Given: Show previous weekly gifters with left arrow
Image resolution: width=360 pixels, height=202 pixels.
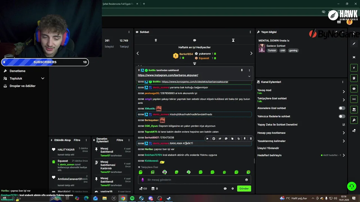Looking at the screenshot, I should tap(138, 53).
